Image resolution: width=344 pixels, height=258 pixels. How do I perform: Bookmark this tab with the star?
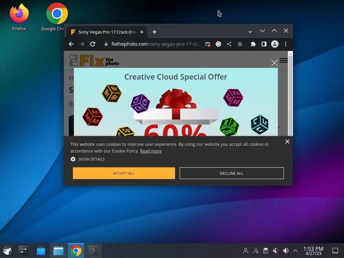click(240, 44)
